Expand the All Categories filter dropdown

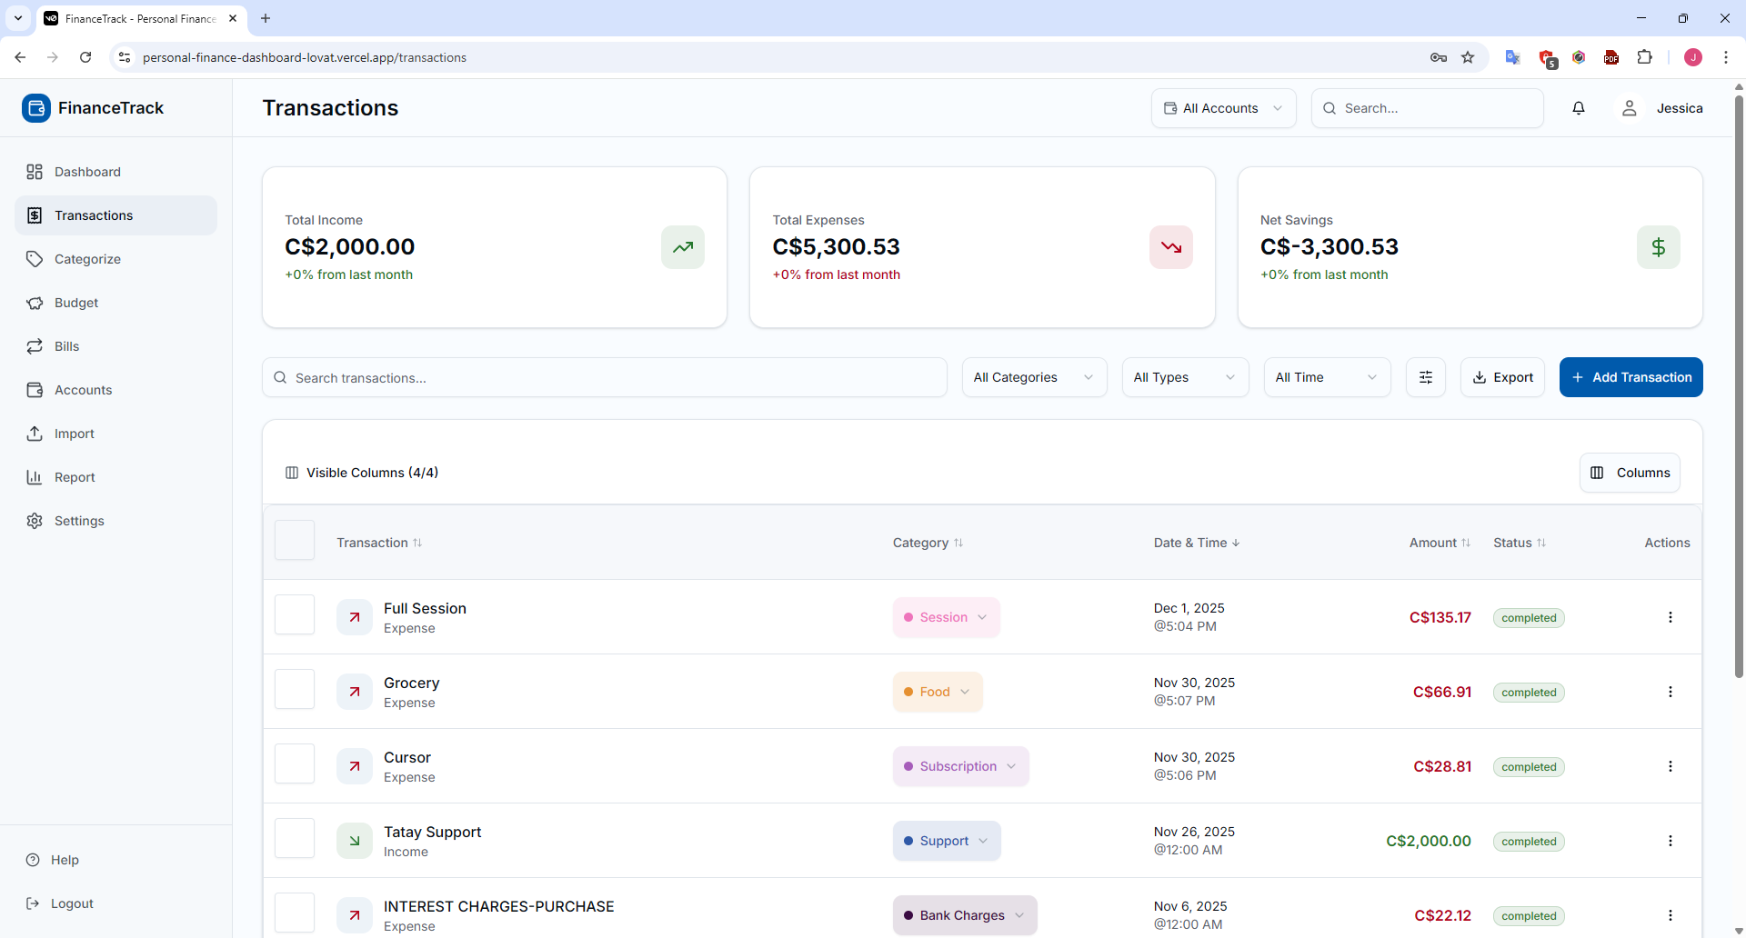tap(1034, 377)
